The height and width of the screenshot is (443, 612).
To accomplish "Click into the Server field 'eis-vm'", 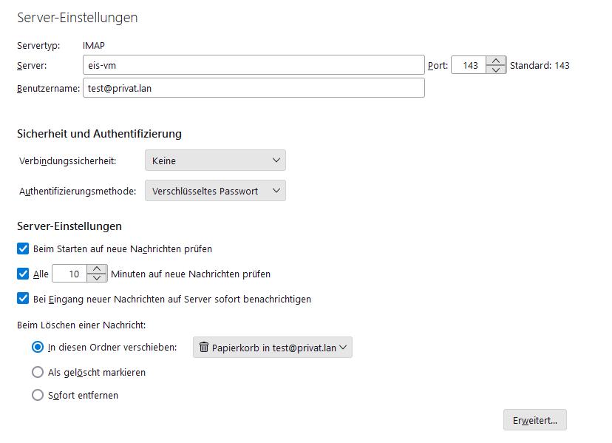I will pos(254,65).
